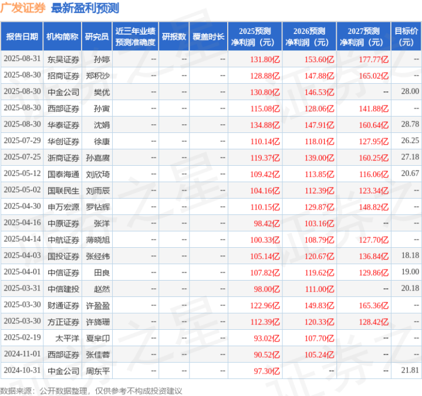Screen dimensions: 422x396
Task: Select the 国泰海通 institution cell
Action: point(62,174)
